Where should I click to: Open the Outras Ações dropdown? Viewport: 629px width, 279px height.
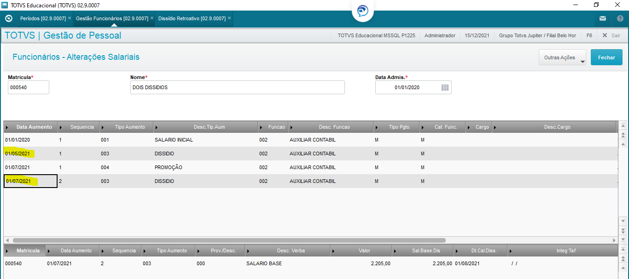[562, 57]
